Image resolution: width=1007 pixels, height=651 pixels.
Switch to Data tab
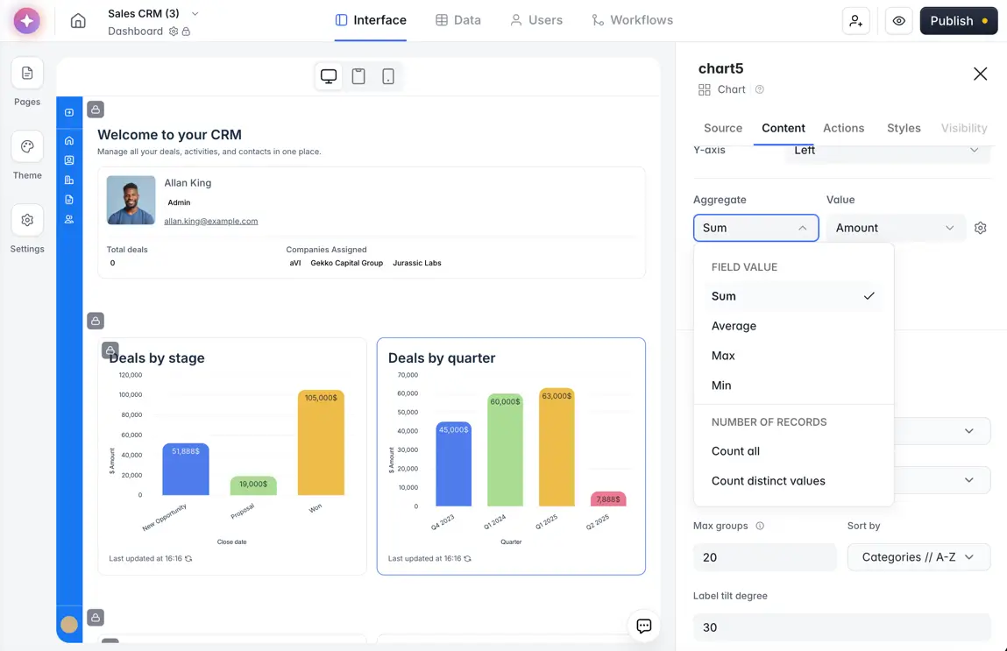coord(457,20)
